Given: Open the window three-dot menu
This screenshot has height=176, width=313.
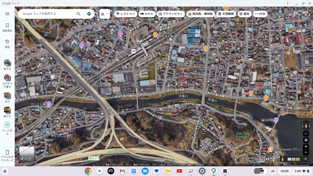Looking at the screenshot, I should click(288, 3).
